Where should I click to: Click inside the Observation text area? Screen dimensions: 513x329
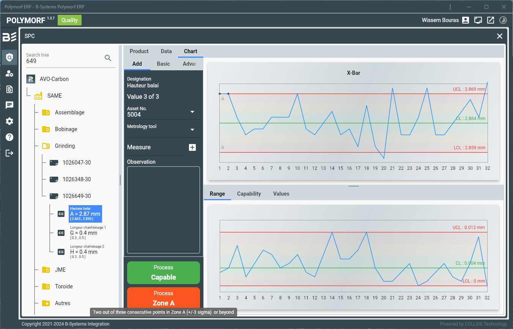pyautogui.click(x=163, y=210)
